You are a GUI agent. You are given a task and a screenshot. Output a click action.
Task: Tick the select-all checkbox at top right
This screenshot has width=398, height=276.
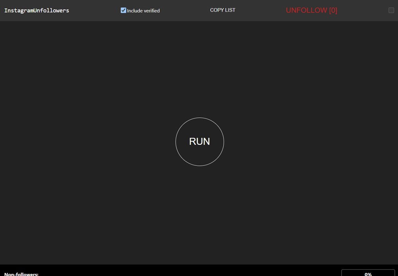391,10
